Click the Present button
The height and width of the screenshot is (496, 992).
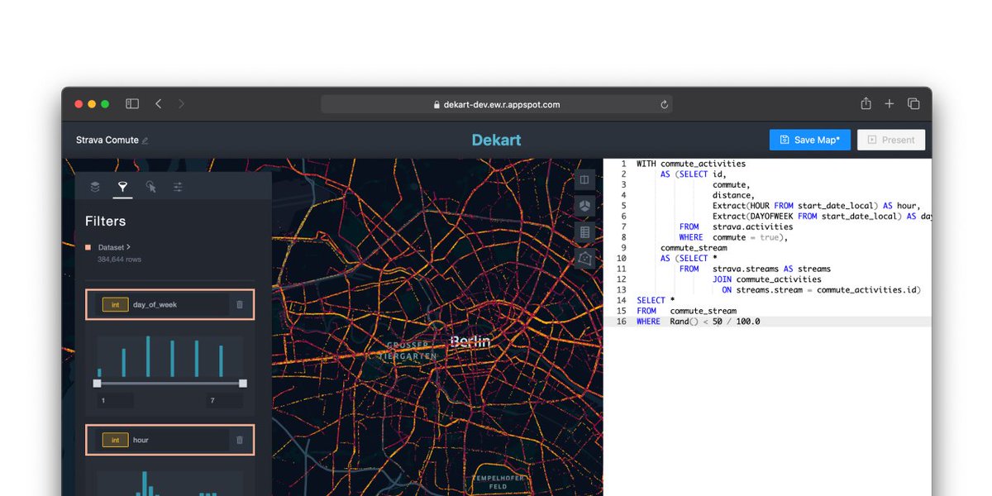[891, 140]
